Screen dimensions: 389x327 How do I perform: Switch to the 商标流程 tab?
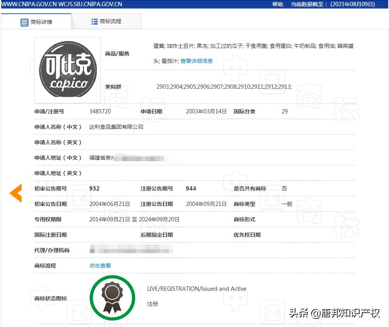(x=111, y=22)
